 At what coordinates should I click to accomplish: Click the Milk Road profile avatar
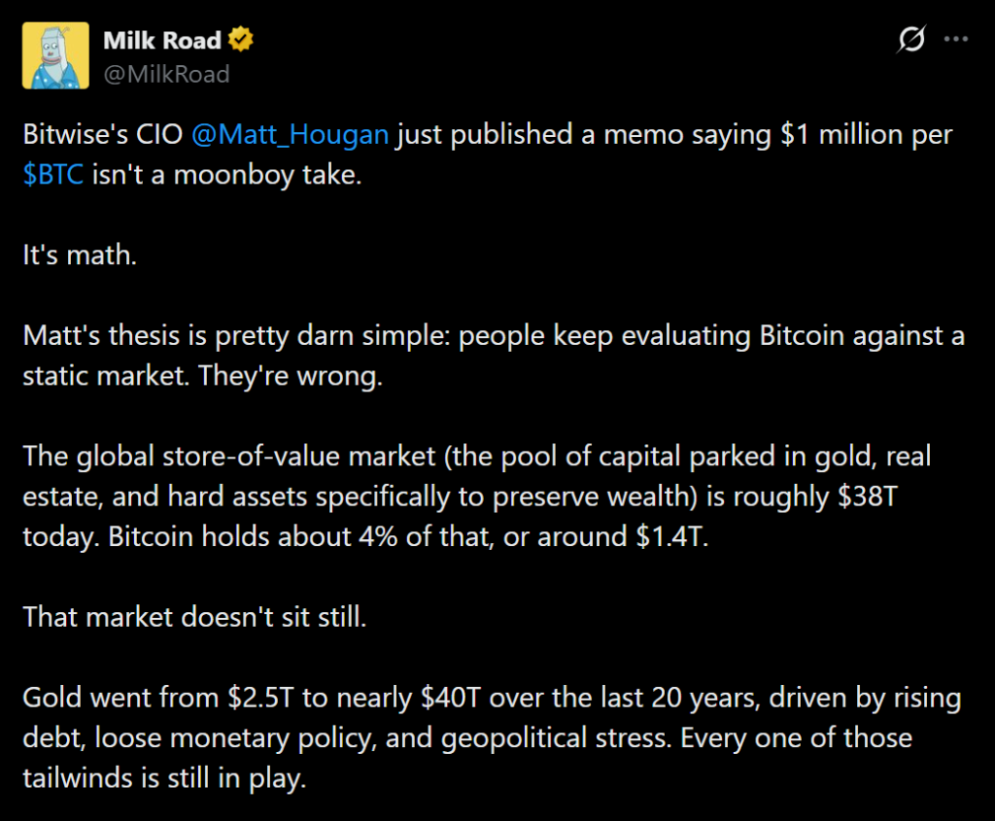55,56
